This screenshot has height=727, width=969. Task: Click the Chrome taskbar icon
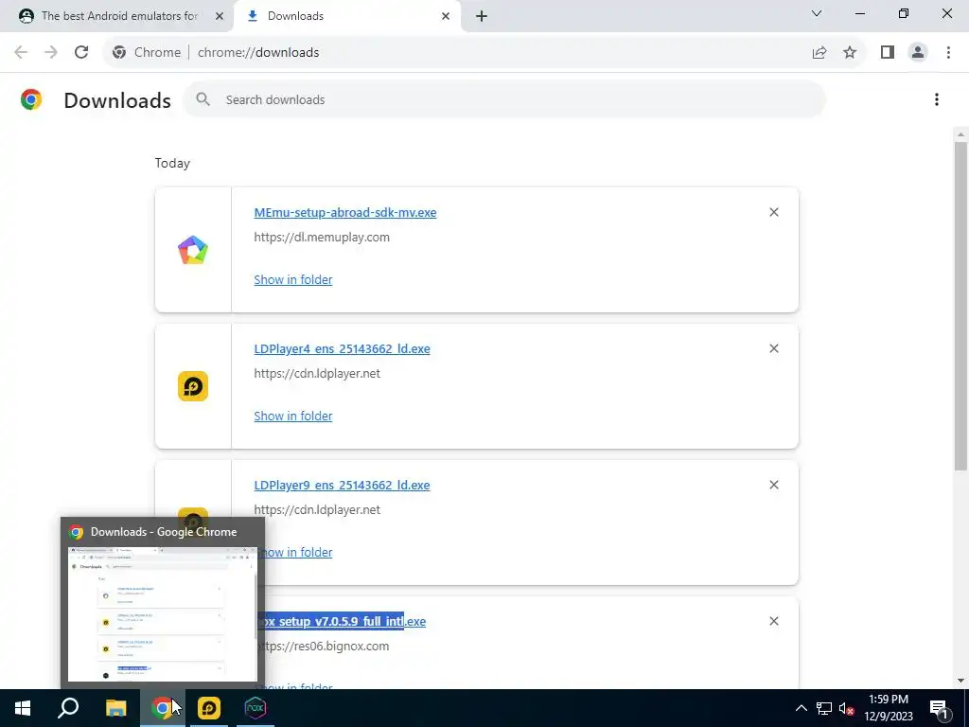click(x=162, y=708)
